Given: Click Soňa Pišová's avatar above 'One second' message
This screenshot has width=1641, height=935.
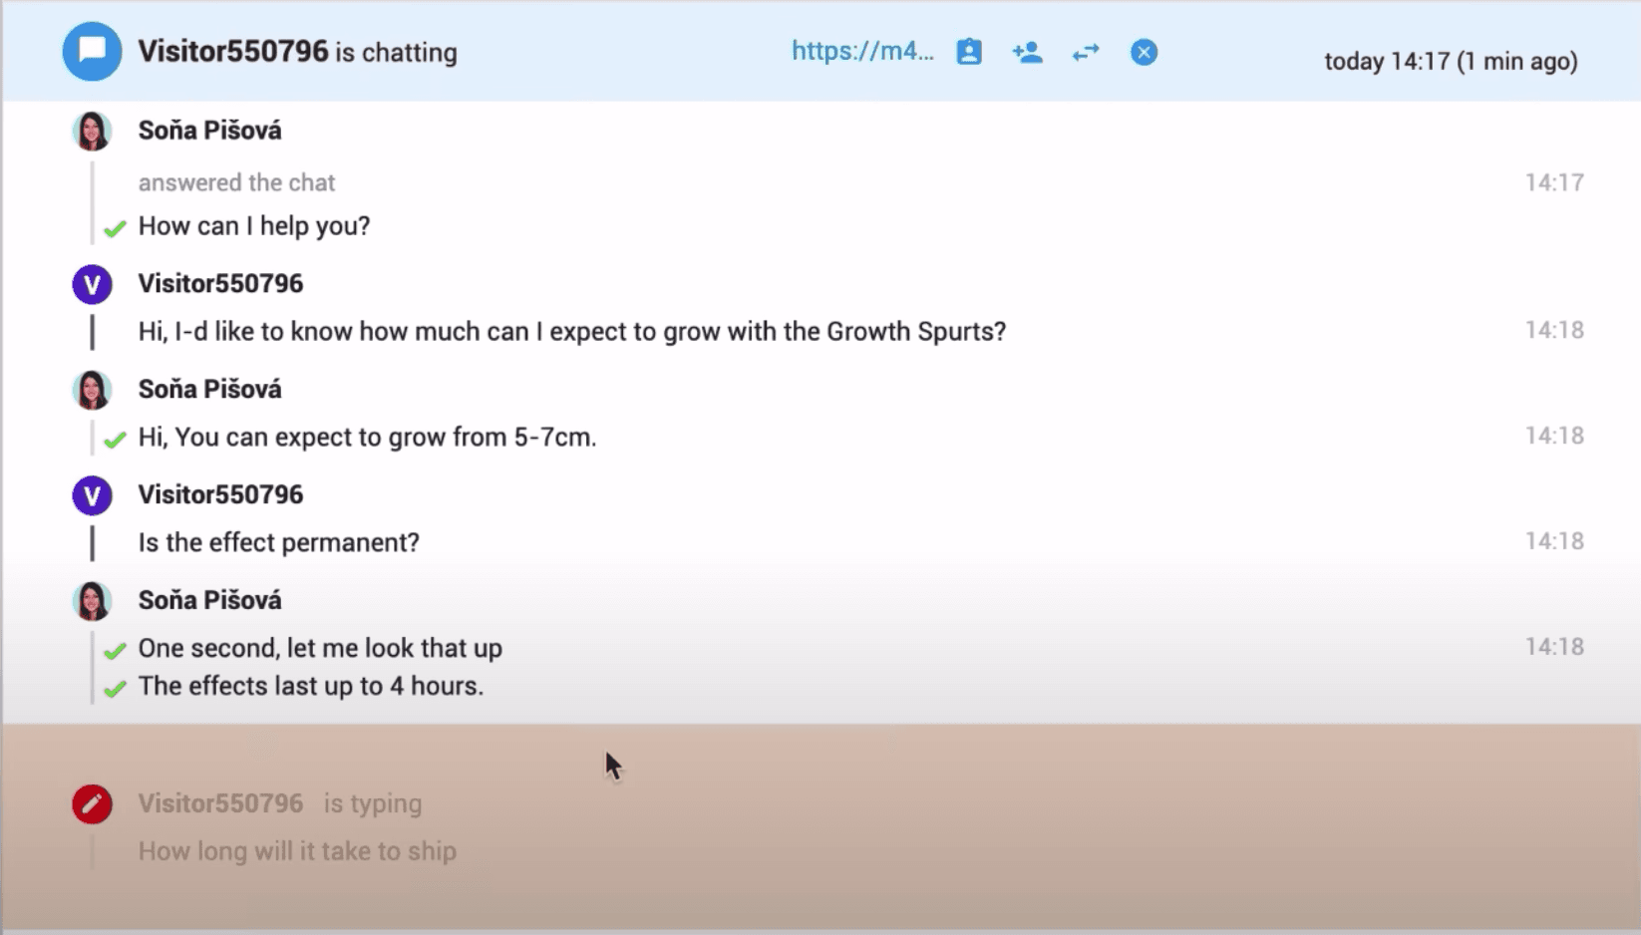Looking at the screenshot, I should click(92, 601).
